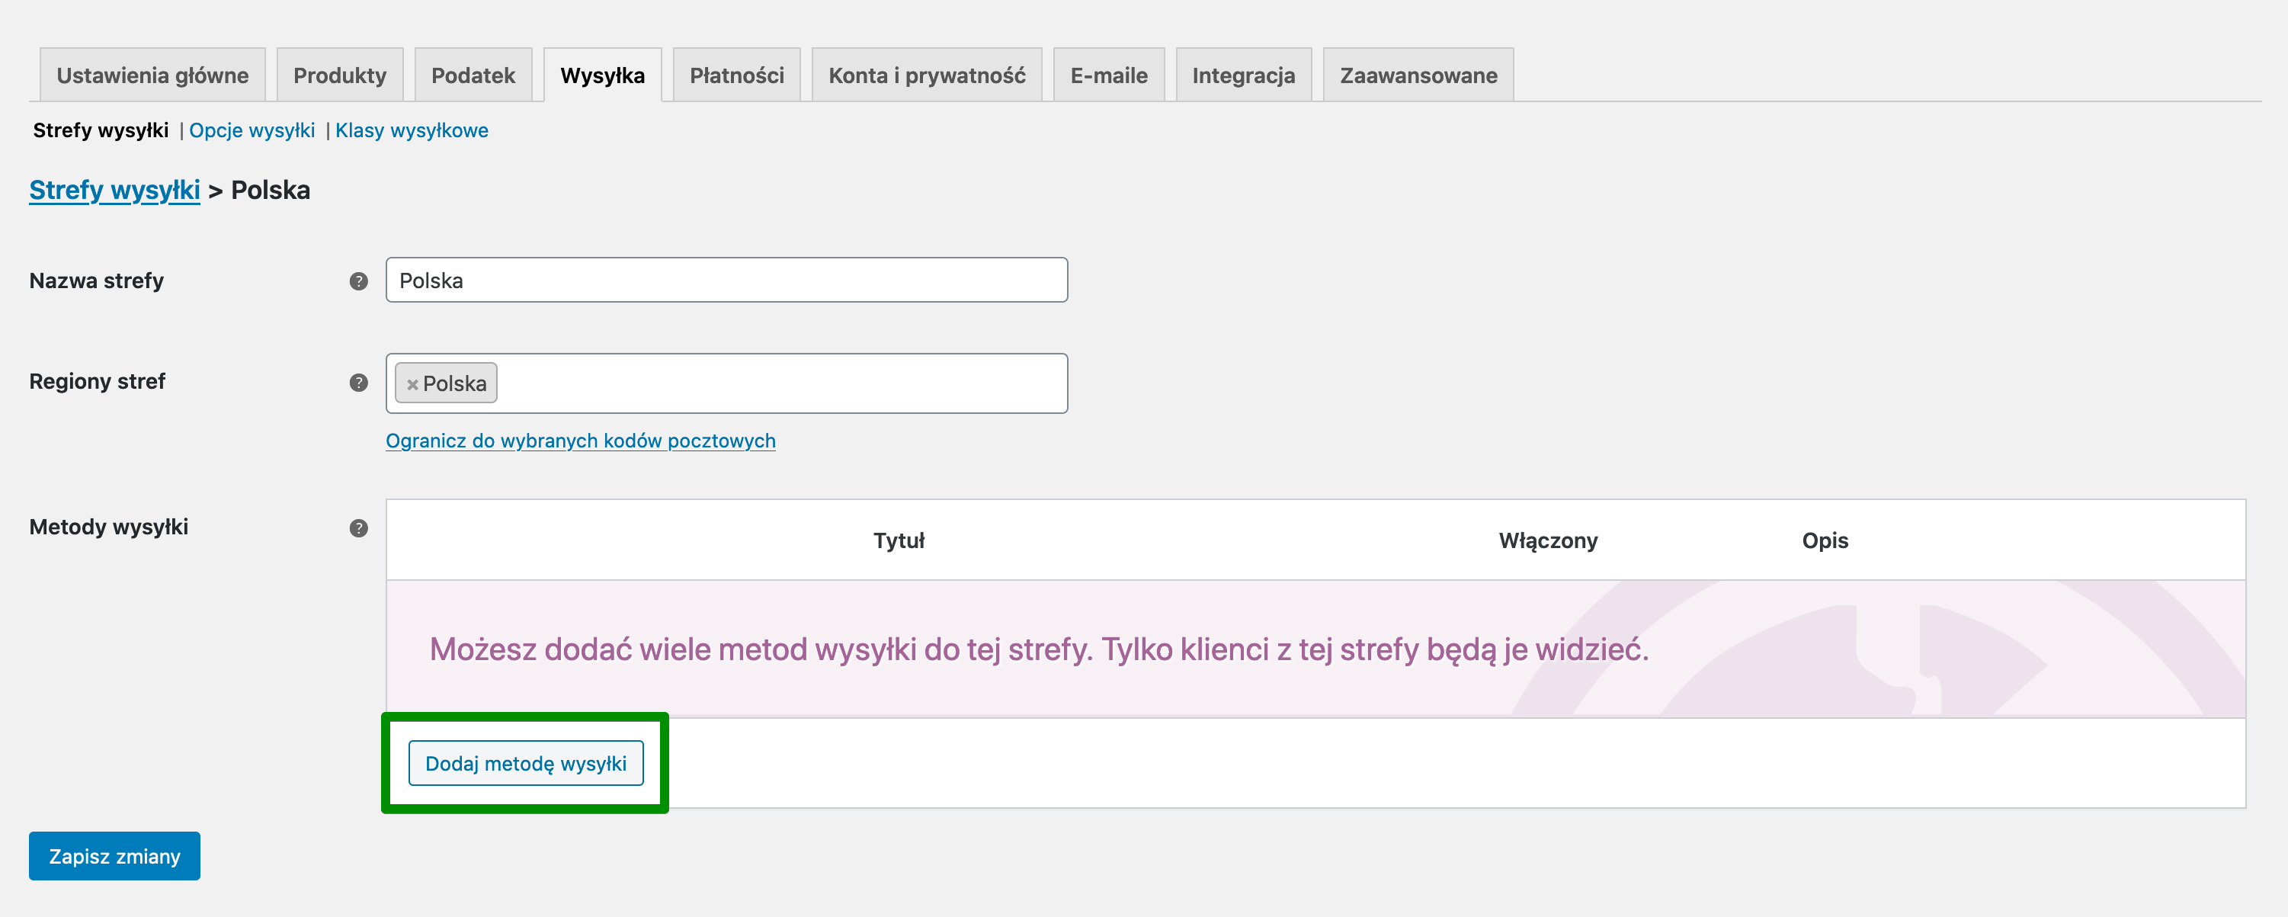Go to the Integracja tab
This screenshot has width=2288, height=917.
pos(1244,75)
